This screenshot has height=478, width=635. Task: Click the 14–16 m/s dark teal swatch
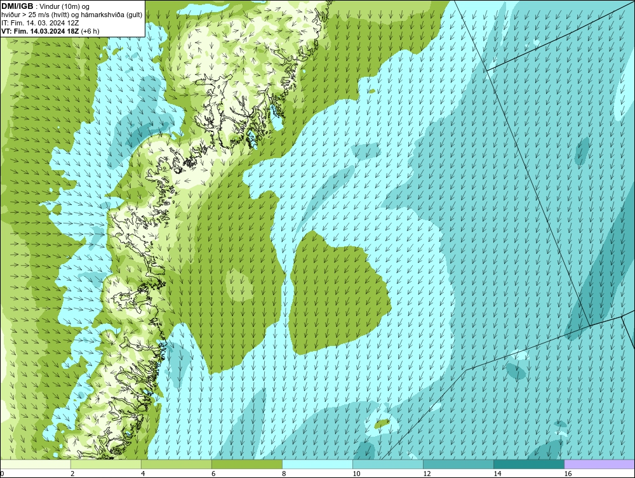[x=529, y=464]
